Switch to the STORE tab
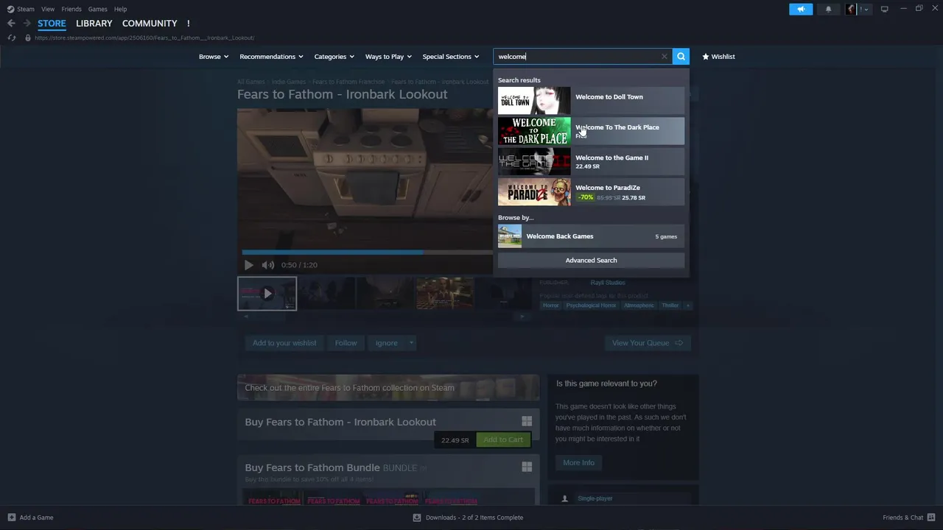Image resolution: width=943 pixels, height=530 pixels. click(x=52, y=24)
